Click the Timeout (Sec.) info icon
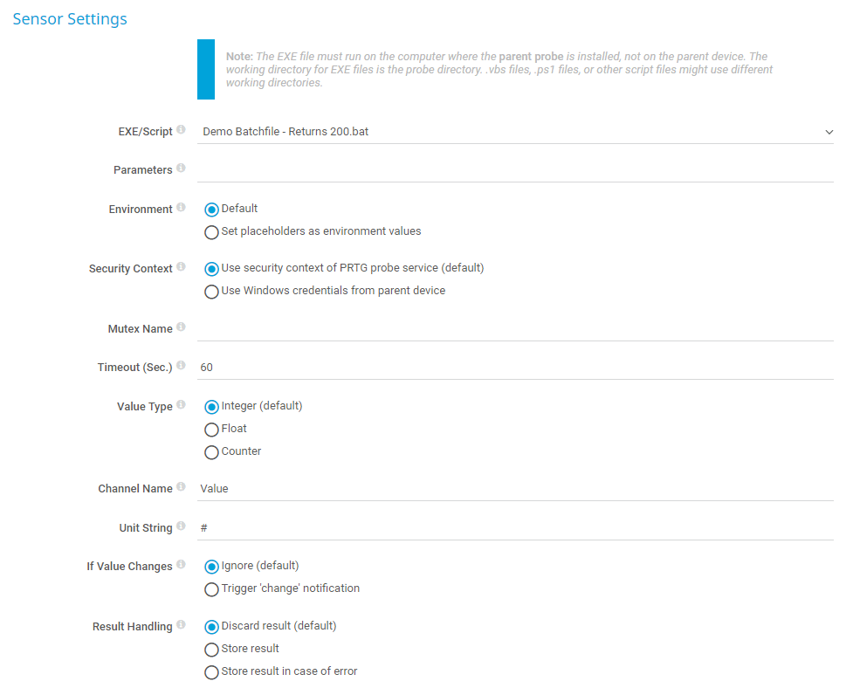 (x=181, y=366)
